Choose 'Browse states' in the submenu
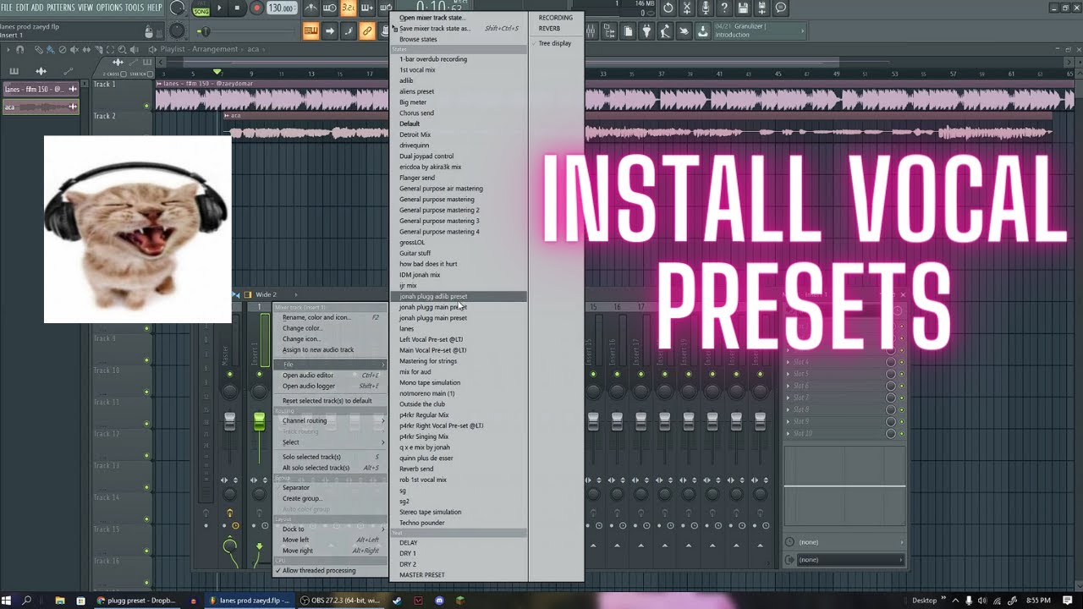This screenshot has height=609, width=1083. click(x=458, y=40)
